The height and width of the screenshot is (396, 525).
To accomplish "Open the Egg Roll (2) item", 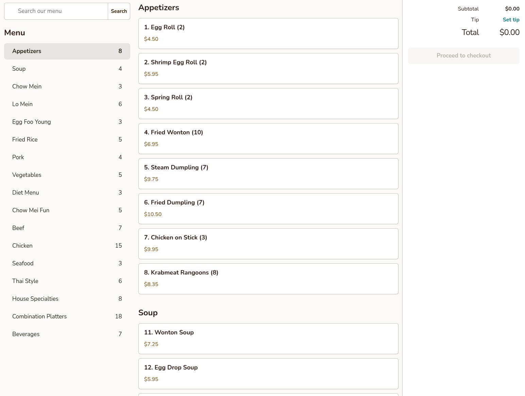I will point(268,33).
